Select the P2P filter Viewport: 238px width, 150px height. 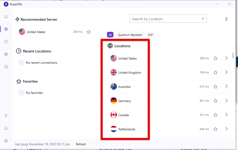coord(150,35)
